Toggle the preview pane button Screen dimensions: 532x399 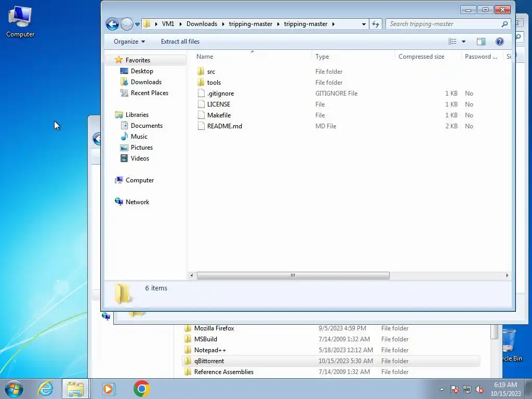pos(481,42)
